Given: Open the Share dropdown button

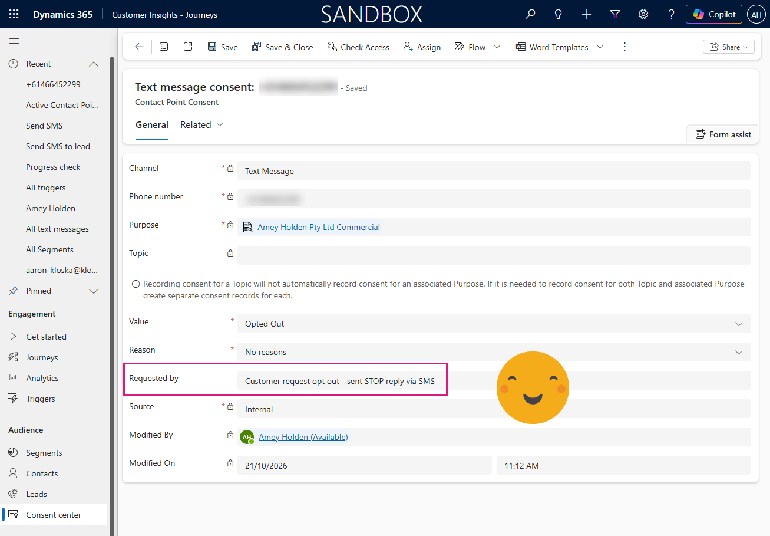Looking at the screenshot, I should click(x=729, y=47).
